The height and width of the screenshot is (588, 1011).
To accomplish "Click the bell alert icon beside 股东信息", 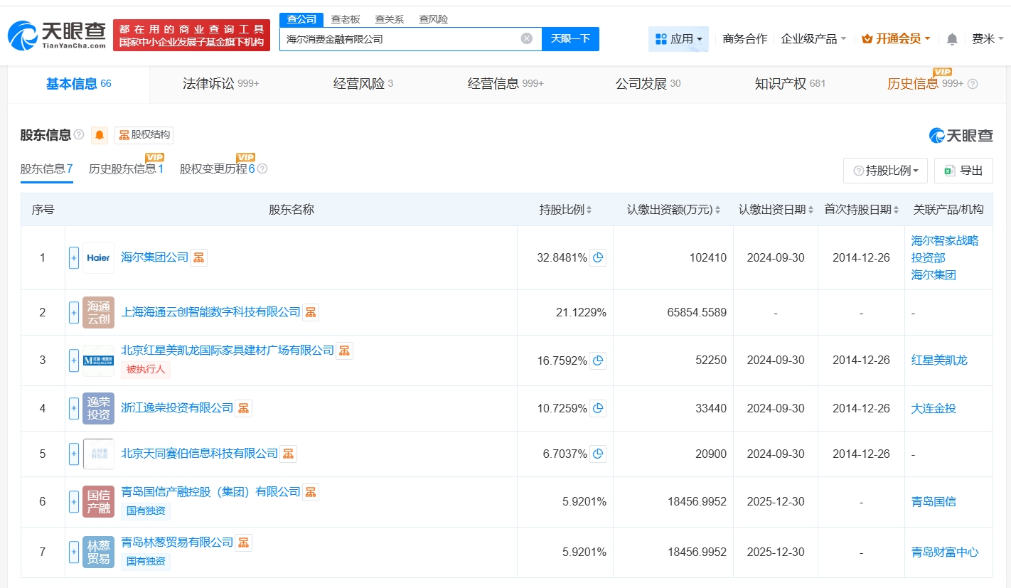I will 100,135.
